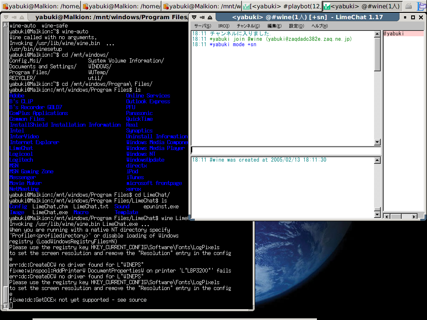Click the blue document icon at taskbar end
427x320 pixels.
click(x=421, y=6)
